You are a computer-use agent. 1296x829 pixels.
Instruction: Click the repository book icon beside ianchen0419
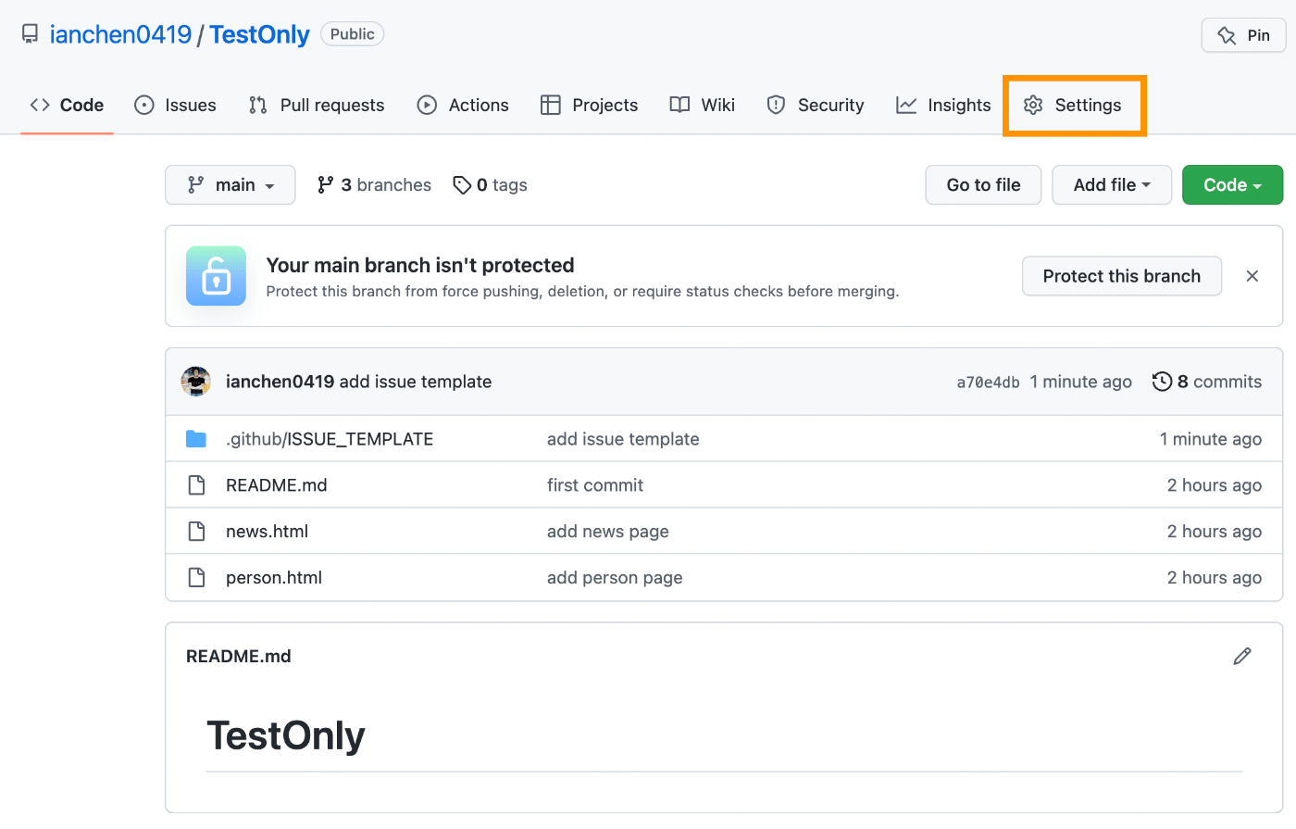(x=31, y=34)
